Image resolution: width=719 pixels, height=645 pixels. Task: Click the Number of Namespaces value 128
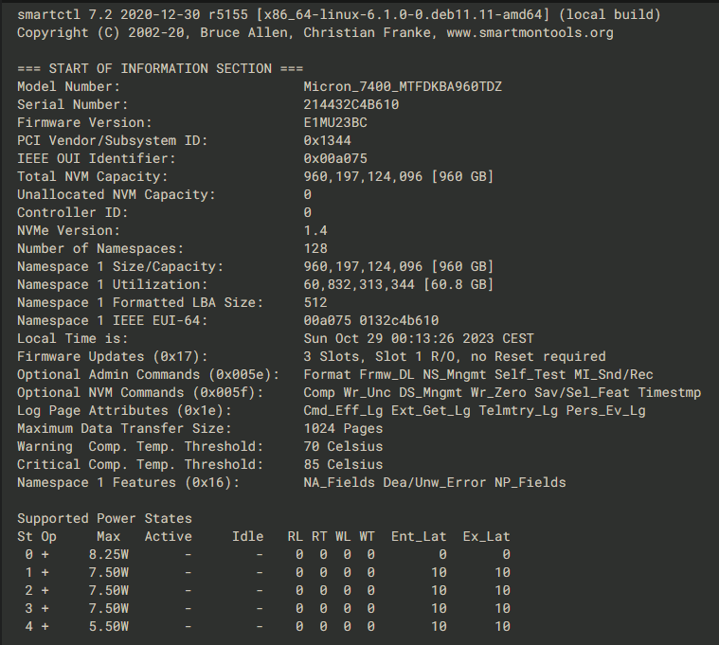[x=315, y=248]
